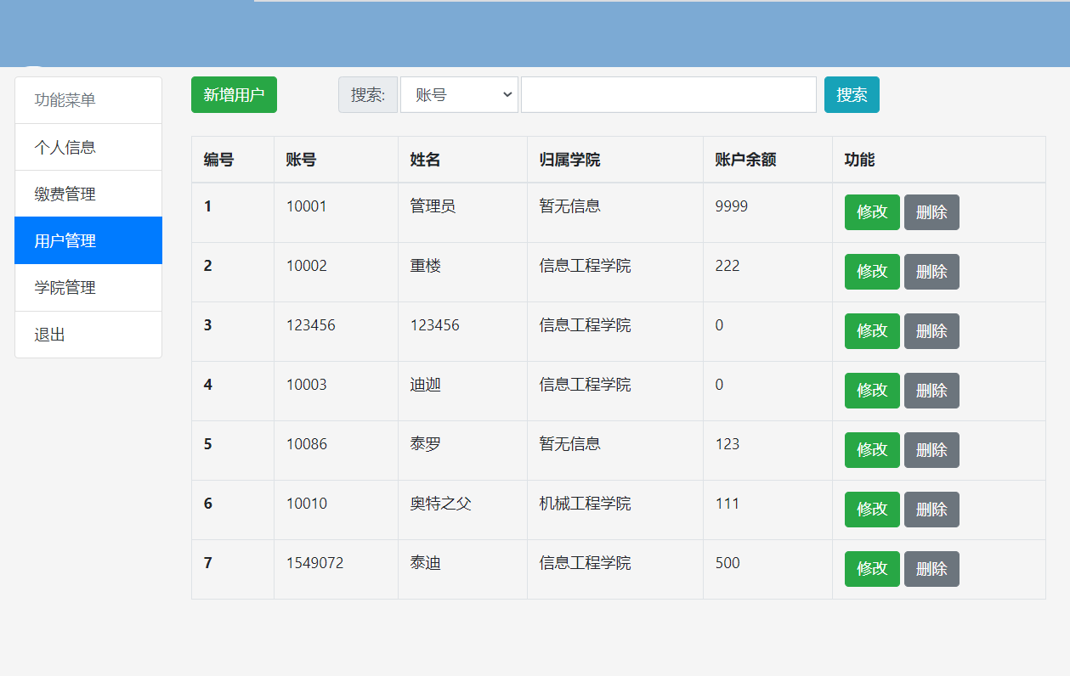Click 修改 for user 迪迦
Image resolution: width=1070 pixels, height=676 pixels.
click(x=872, y=391)
